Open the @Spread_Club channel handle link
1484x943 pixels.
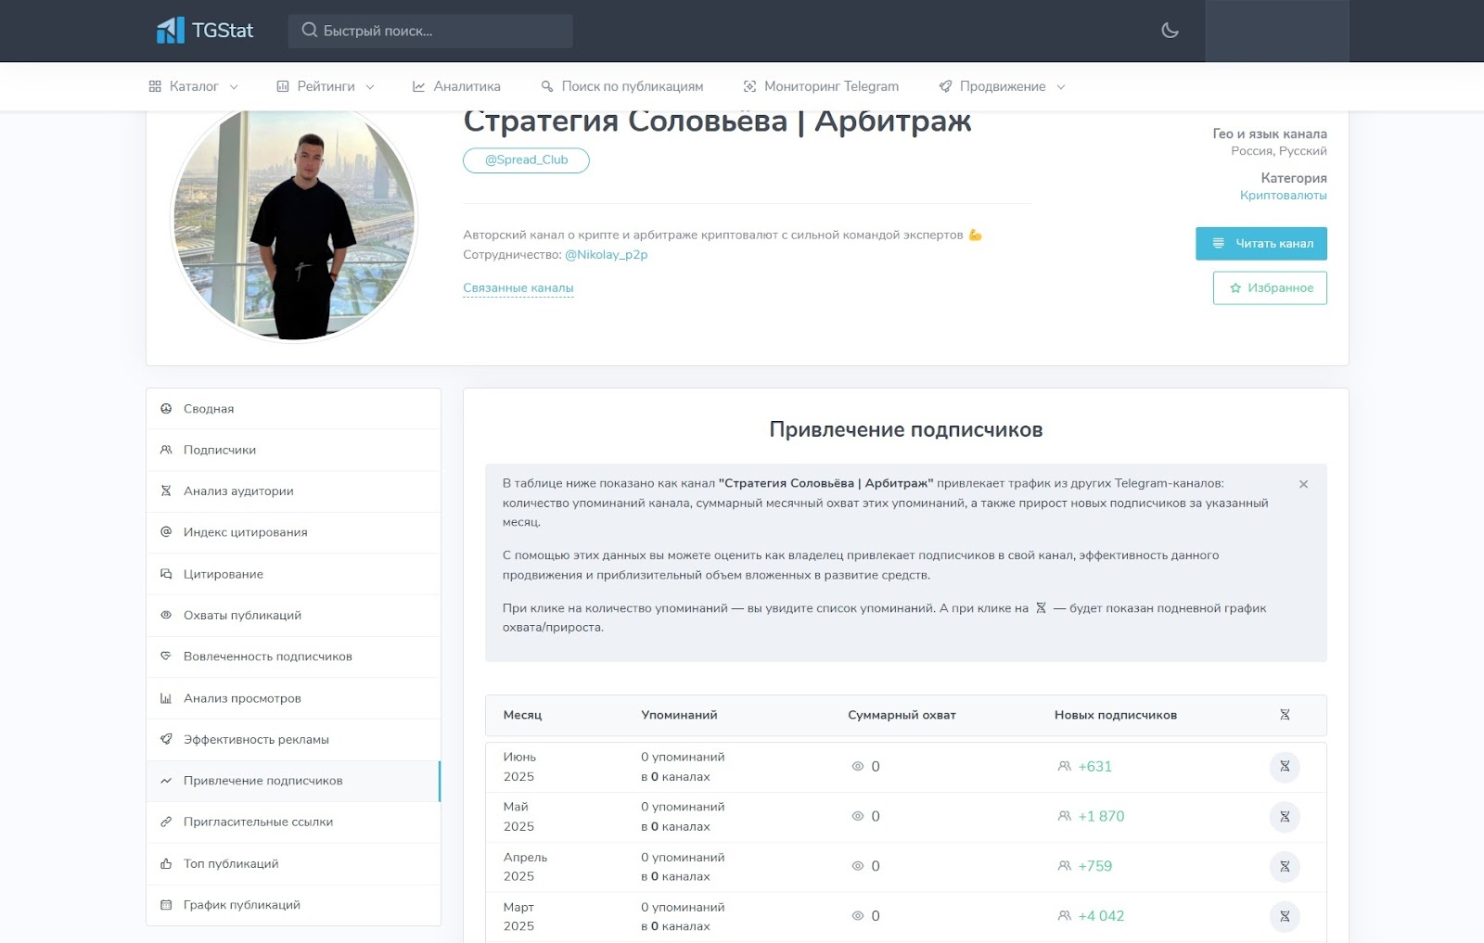pos(526,160)
